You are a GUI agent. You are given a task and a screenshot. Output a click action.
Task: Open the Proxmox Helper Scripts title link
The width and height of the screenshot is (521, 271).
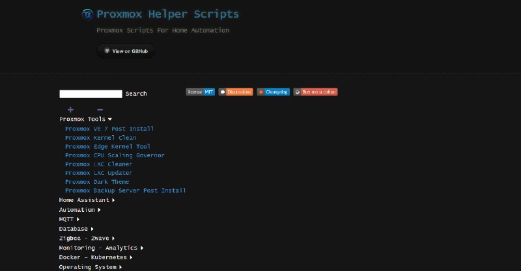167,14
